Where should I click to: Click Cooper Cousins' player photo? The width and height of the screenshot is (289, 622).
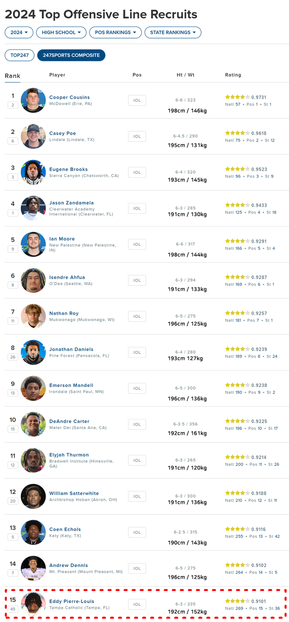tap(33, 100)
